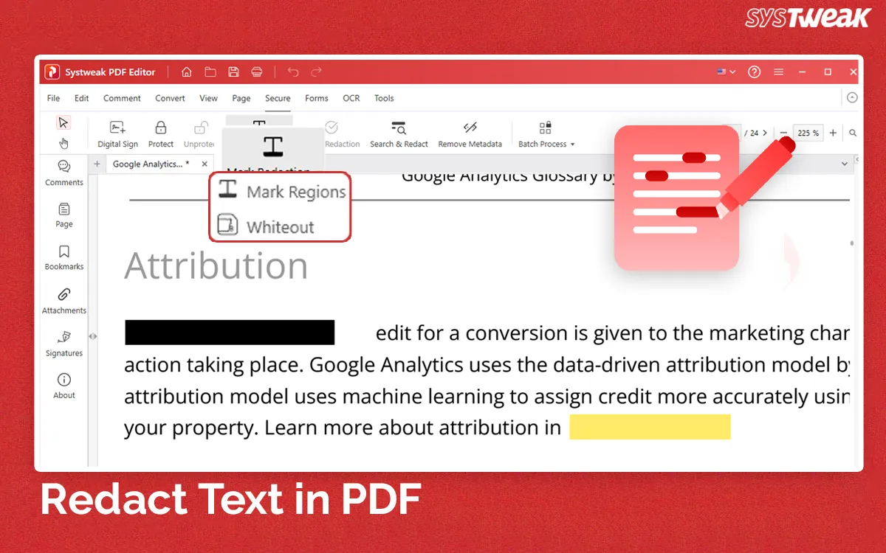Open the Bookmarks side panel
This screenshot has width=886, height=553.
[x=64, y=258]
